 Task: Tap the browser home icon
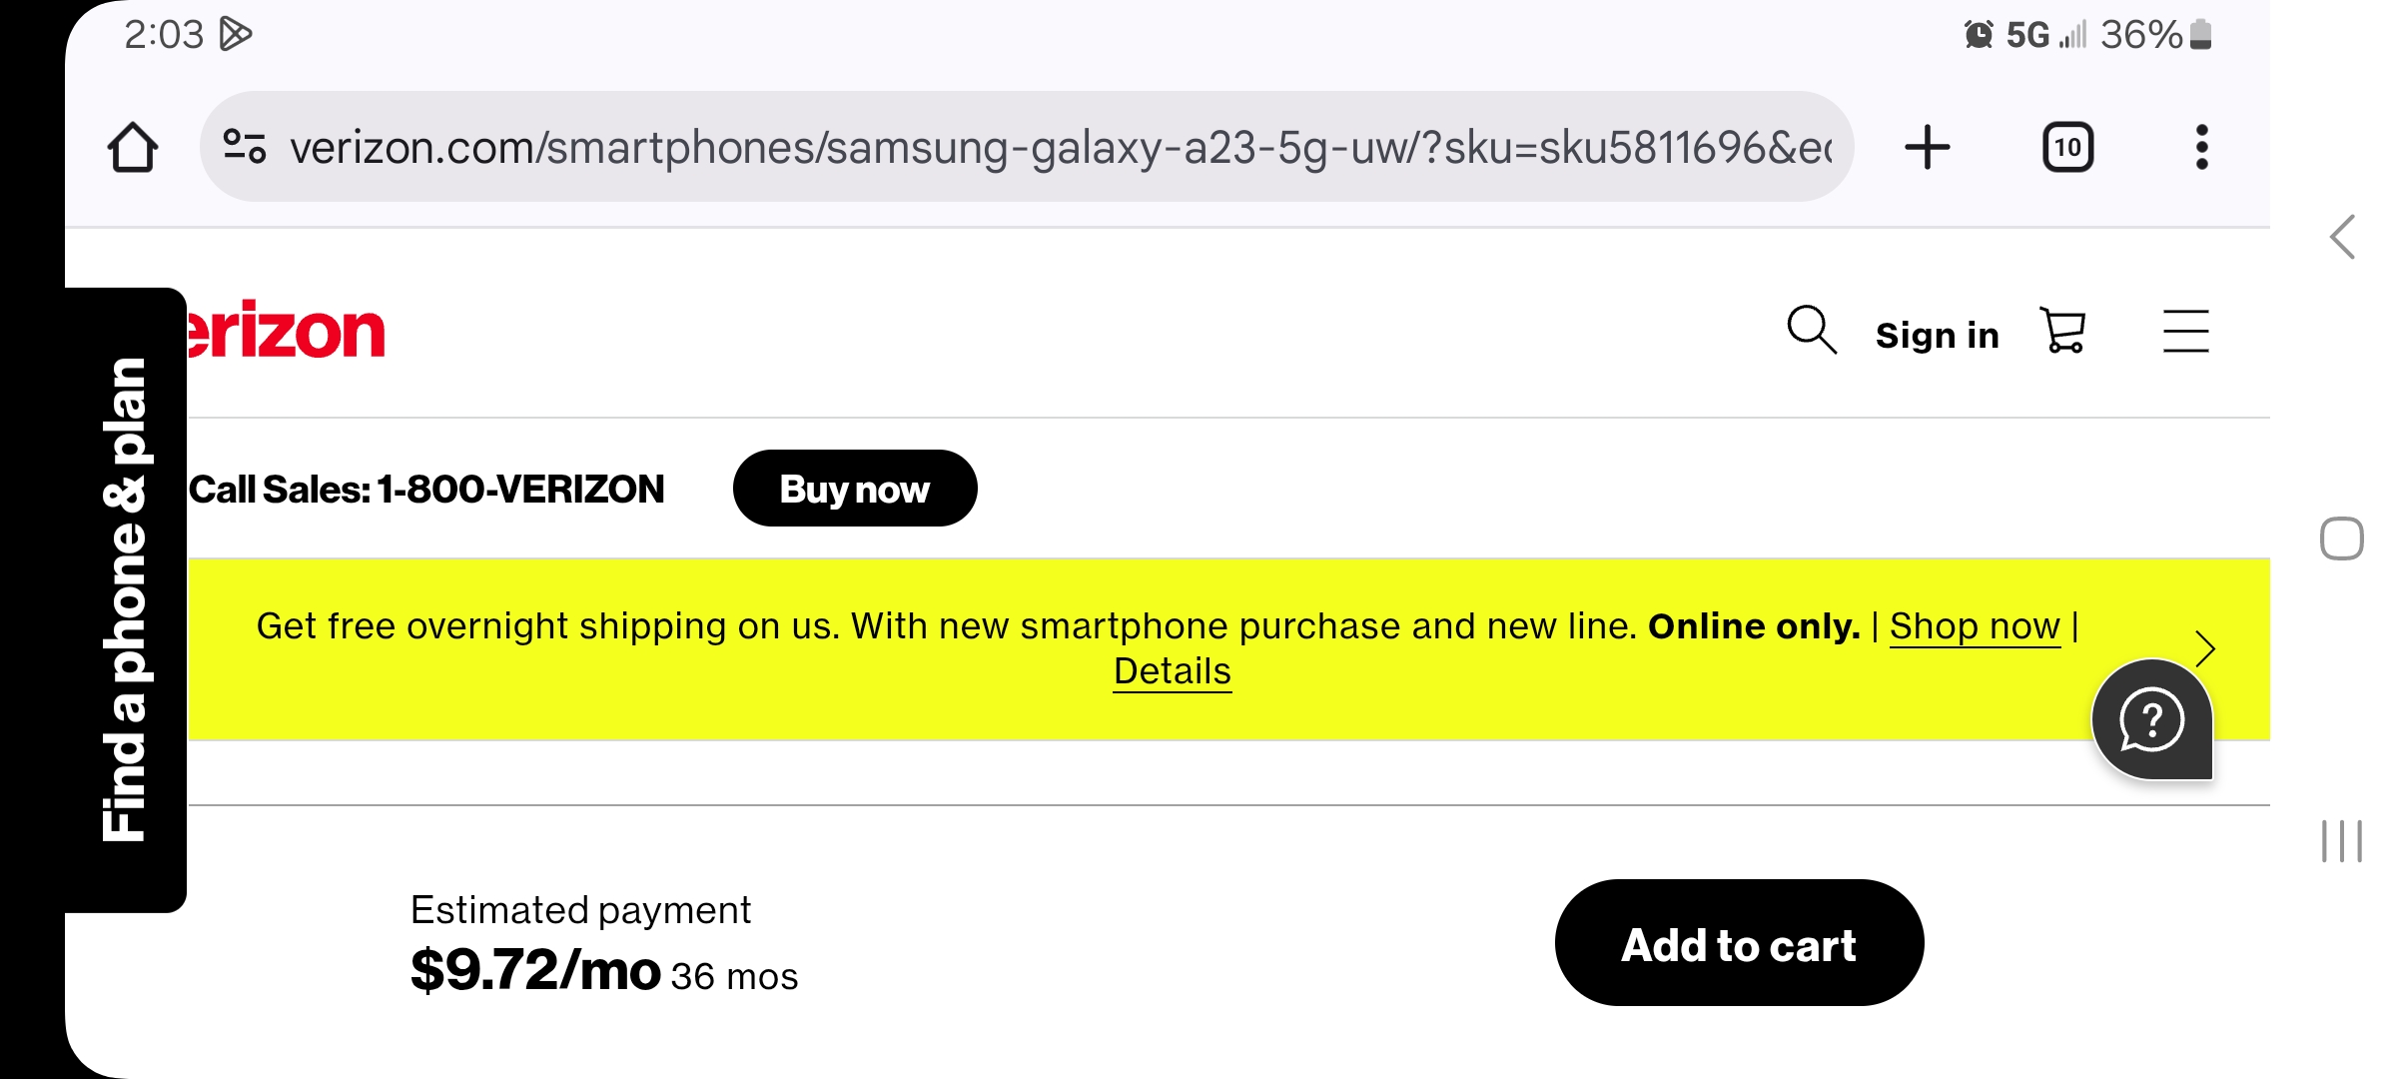pyautogui.click(x=133, y=148)
